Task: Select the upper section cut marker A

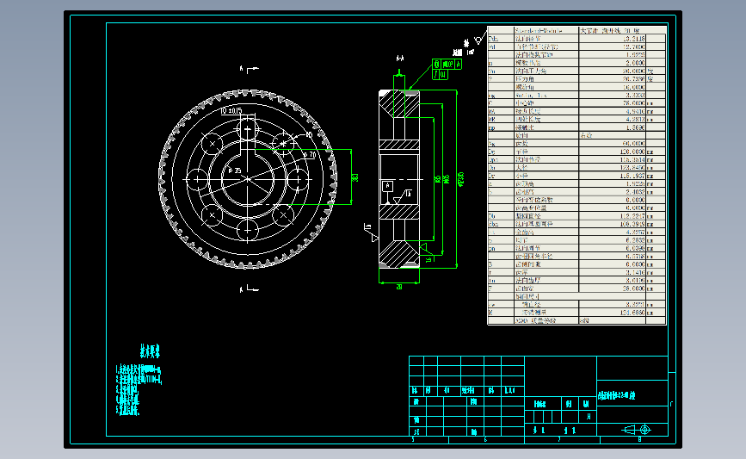Action: (249, 70)
